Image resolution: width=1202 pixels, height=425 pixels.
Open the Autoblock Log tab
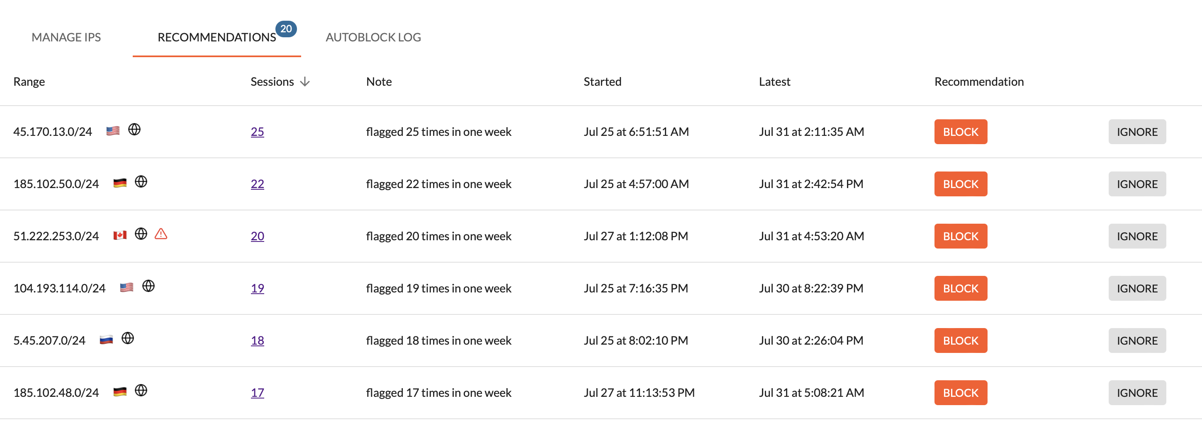point(373,37)
